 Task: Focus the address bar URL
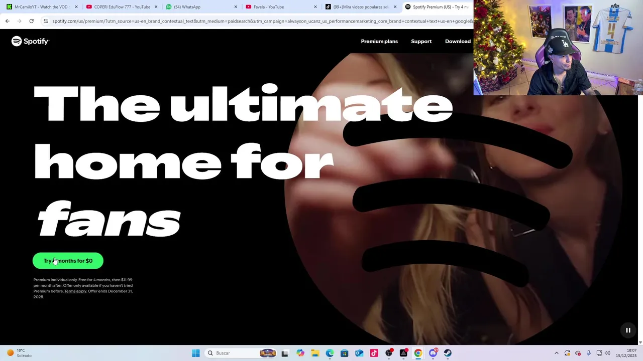262,21
